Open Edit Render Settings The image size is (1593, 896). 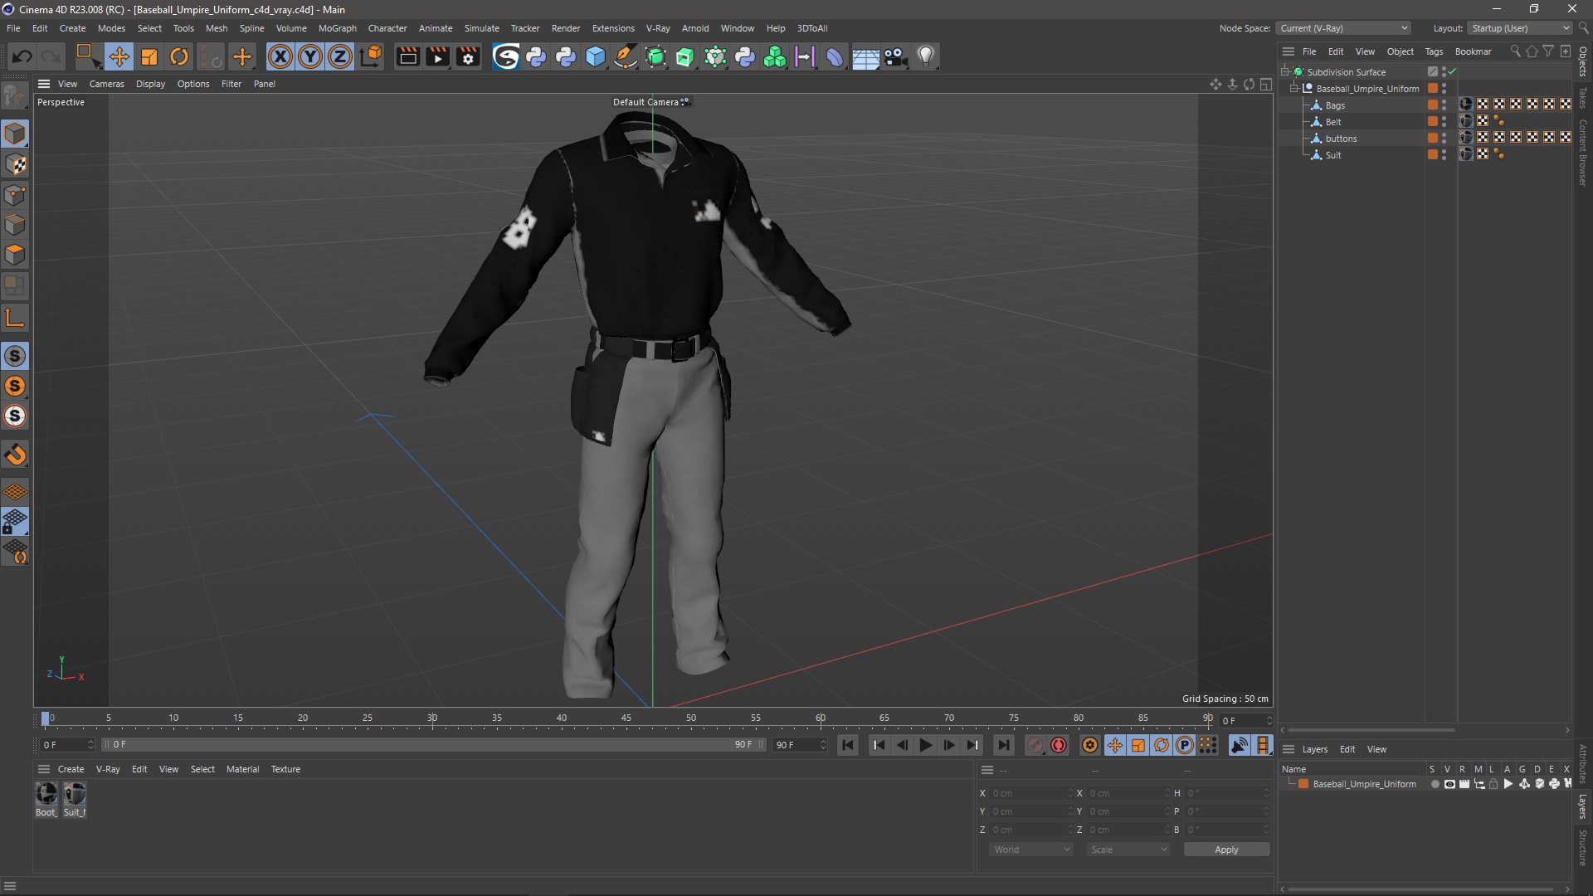tap(469, 56)
